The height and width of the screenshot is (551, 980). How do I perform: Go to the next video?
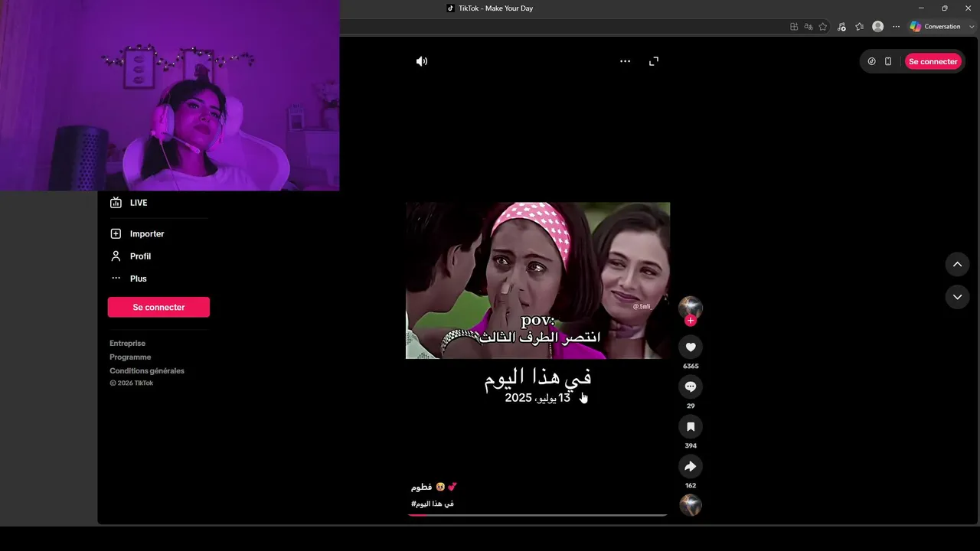pos(957,297)
